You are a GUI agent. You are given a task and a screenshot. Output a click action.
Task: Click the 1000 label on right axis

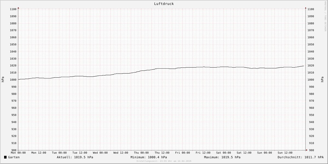click(311, 80)
